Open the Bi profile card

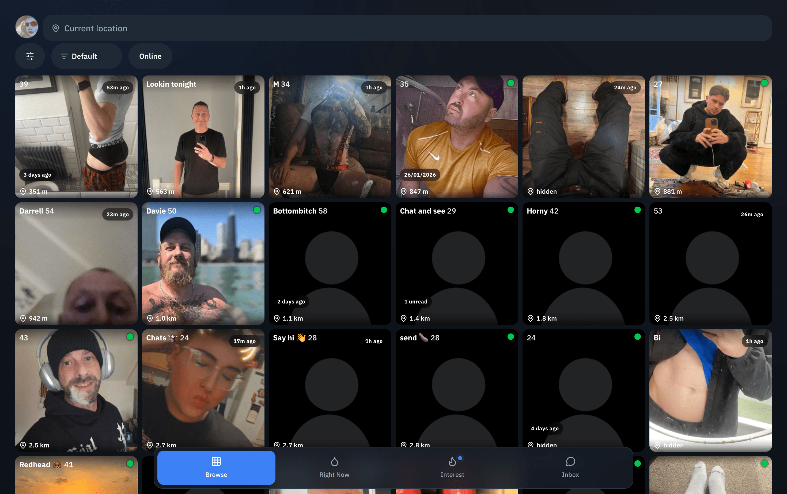point(710,390)
